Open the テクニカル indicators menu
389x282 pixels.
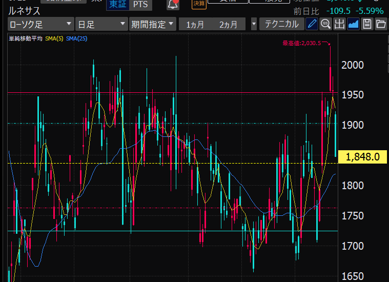[281, 24]
